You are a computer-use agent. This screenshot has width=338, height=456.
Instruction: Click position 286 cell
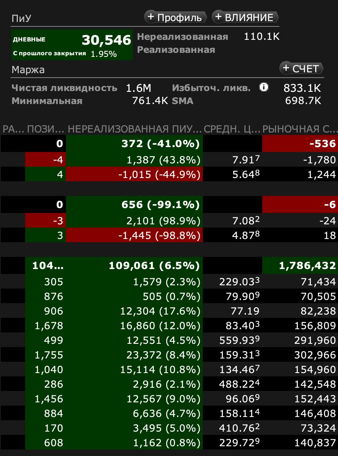[x=46, y=384]
